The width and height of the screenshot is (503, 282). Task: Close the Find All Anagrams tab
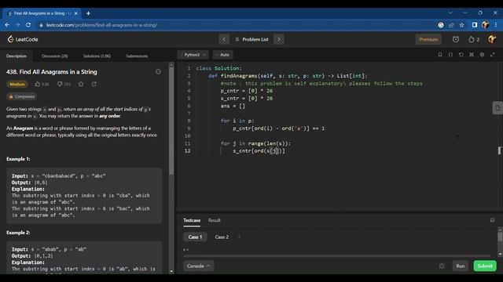[x=75, y=13]
